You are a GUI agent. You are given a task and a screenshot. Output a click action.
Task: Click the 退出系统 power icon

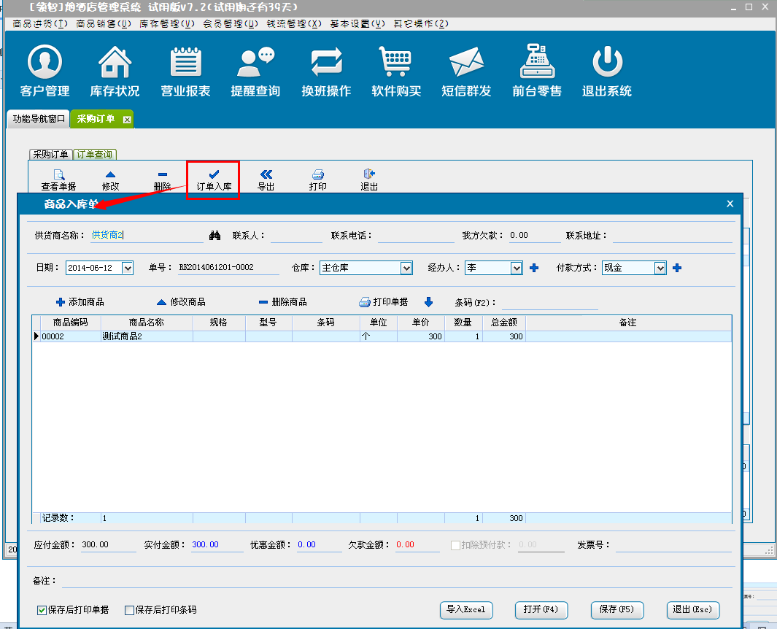607,63
